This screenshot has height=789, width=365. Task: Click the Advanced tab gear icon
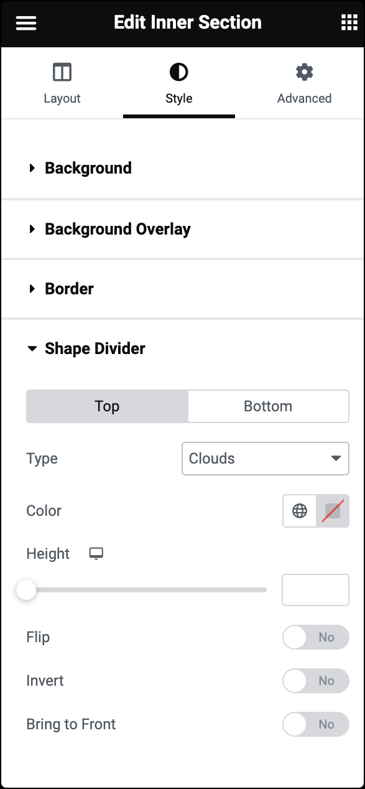304,72
